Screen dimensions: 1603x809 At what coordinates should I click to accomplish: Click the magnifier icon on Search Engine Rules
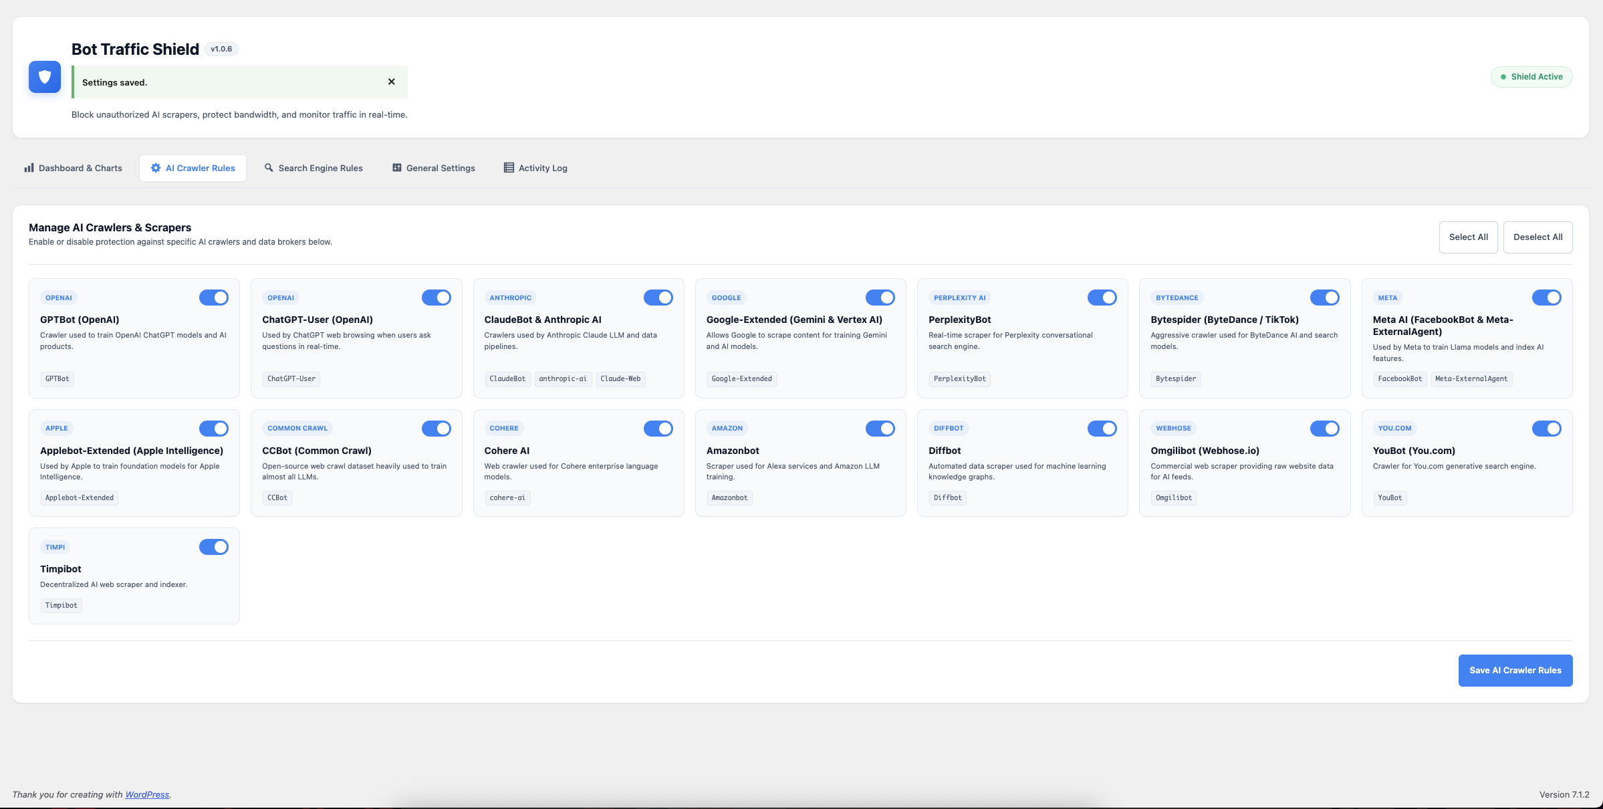point(269,168)
